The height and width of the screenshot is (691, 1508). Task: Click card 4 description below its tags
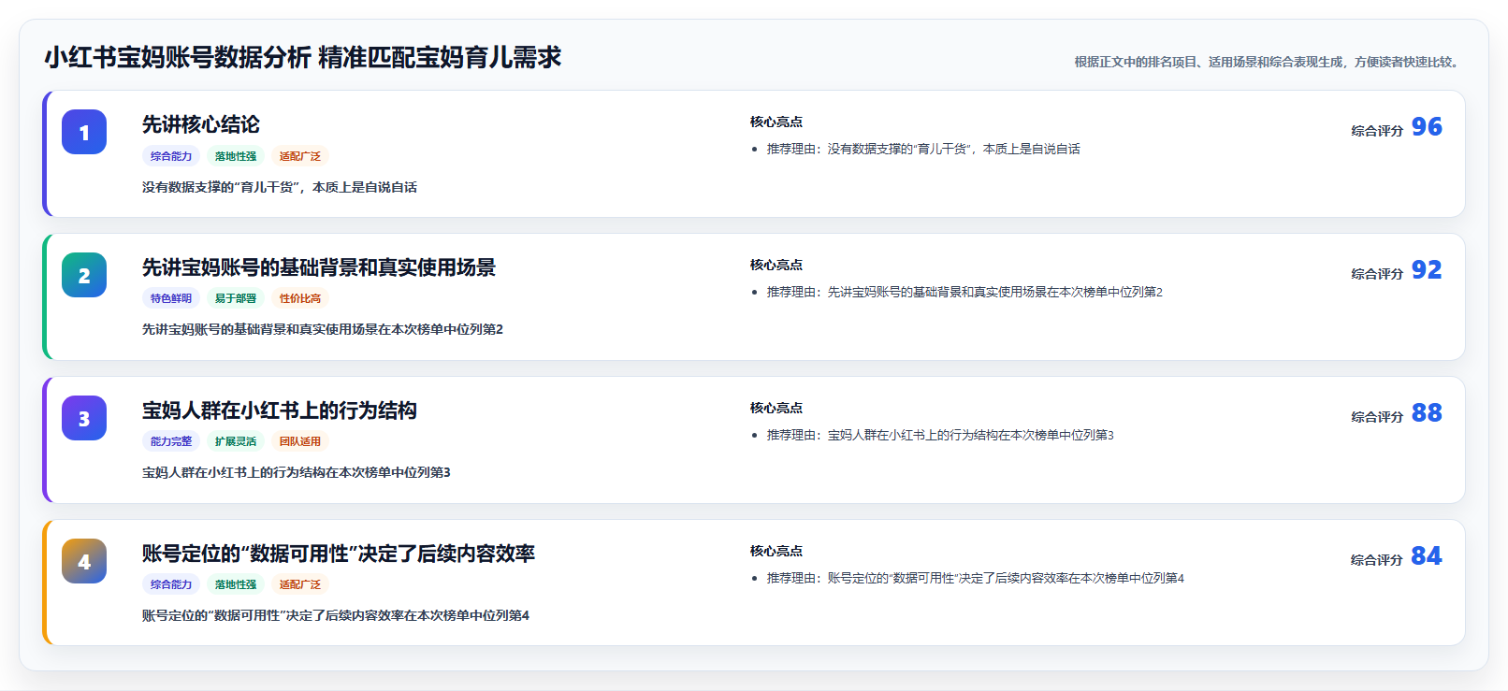[336, 615]
